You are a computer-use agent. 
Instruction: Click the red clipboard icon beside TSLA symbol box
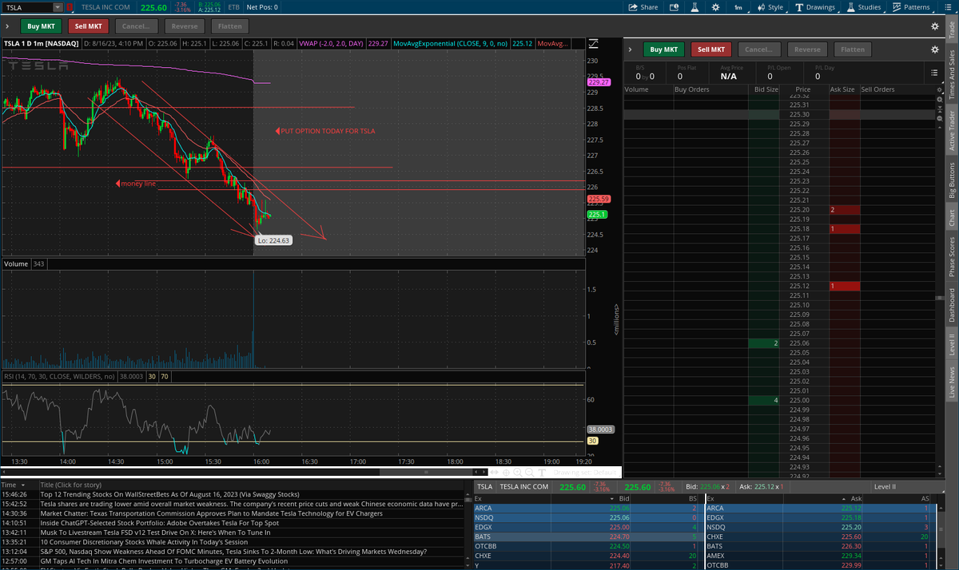point(71,7)
